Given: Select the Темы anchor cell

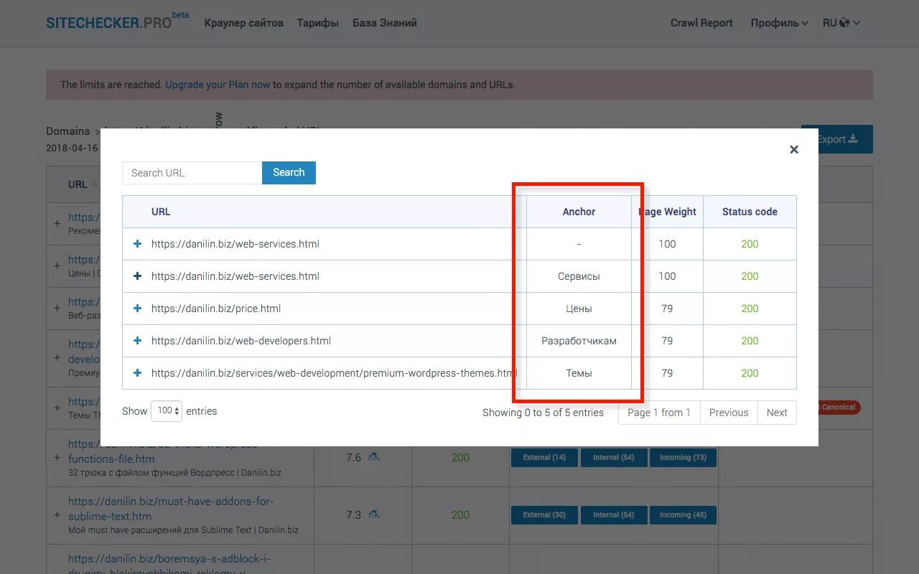Looking at the screenshot, I should pyautogui.click(x=579, y=373).
